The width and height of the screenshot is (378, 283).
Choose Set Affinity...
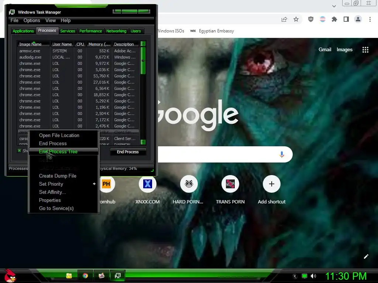tap(63, 192)
